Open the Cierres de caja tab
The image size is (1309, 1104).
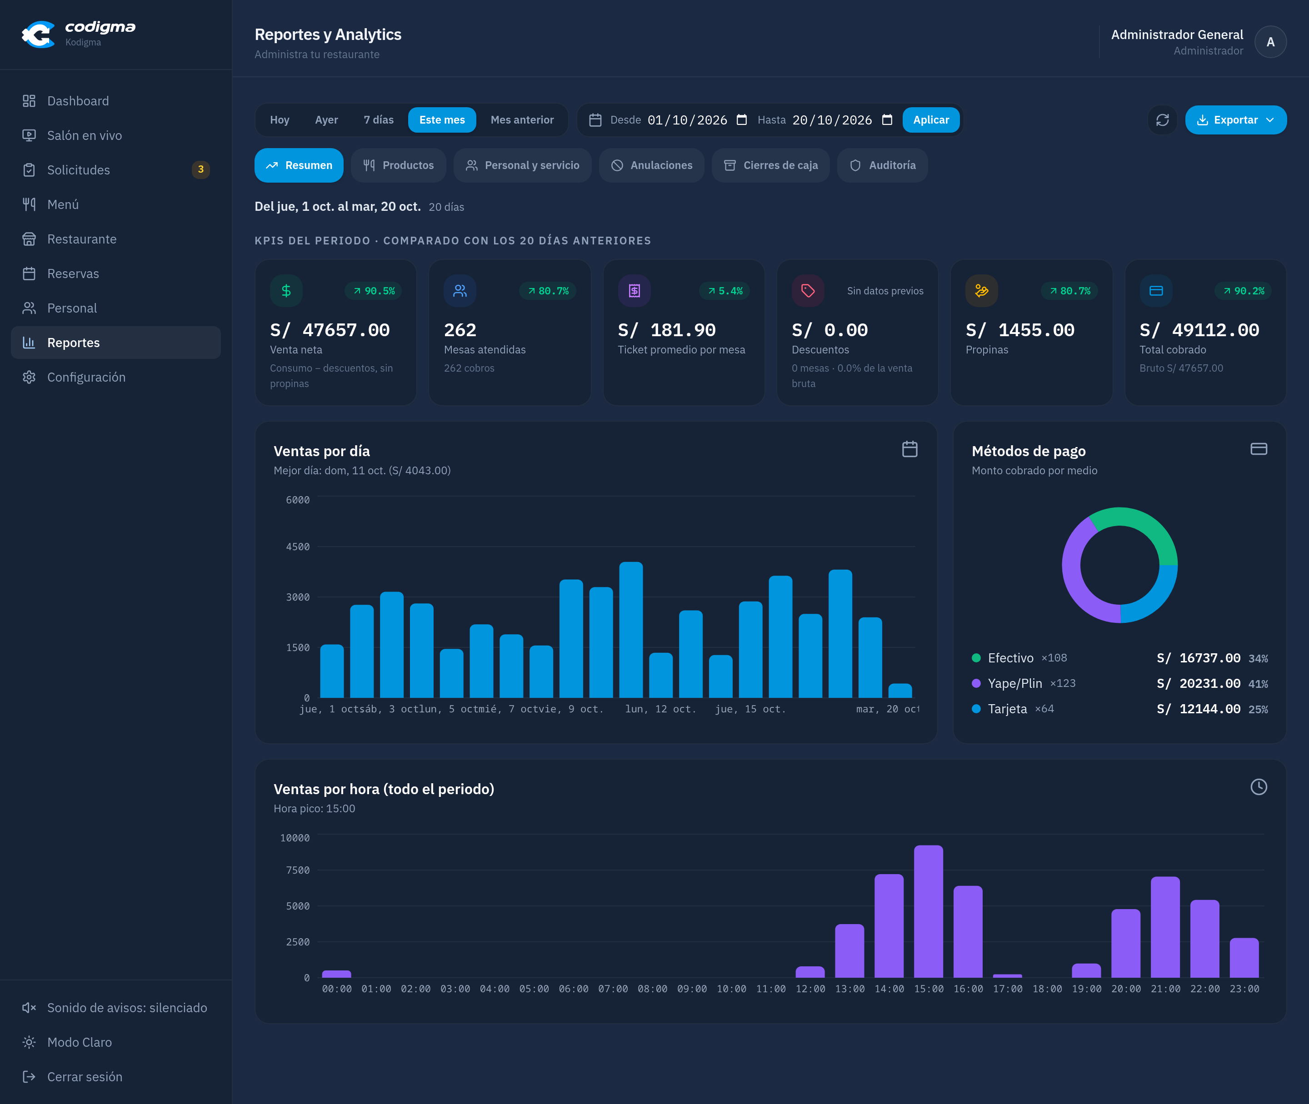click(770, 165)
